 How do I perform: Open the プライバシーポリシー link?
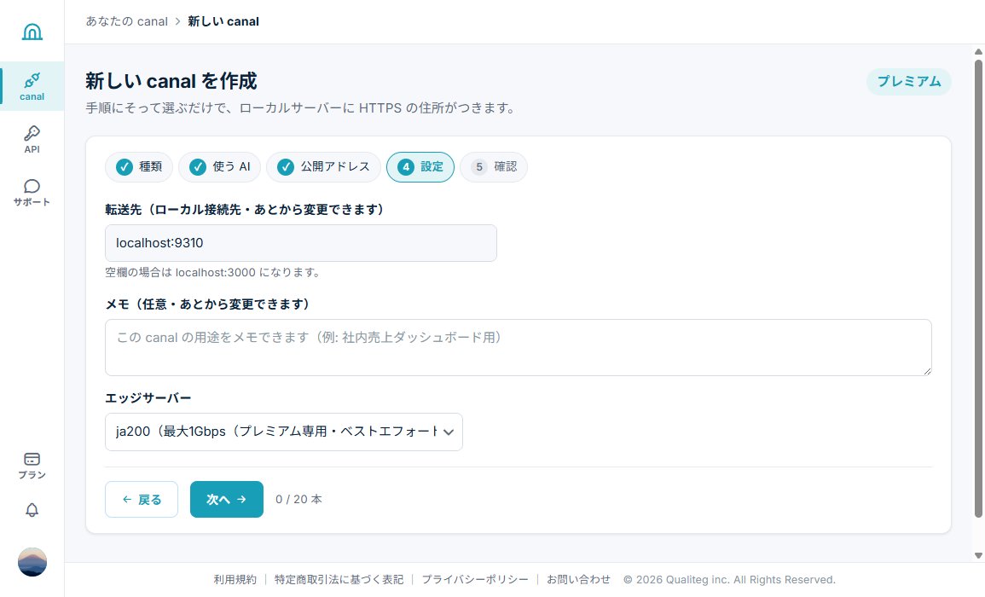475,579
